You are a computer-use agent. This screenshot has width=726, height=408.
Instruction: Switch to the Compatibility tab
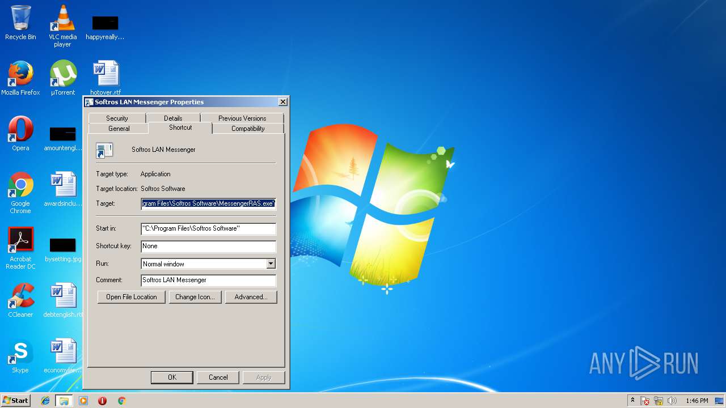(248, 129)
